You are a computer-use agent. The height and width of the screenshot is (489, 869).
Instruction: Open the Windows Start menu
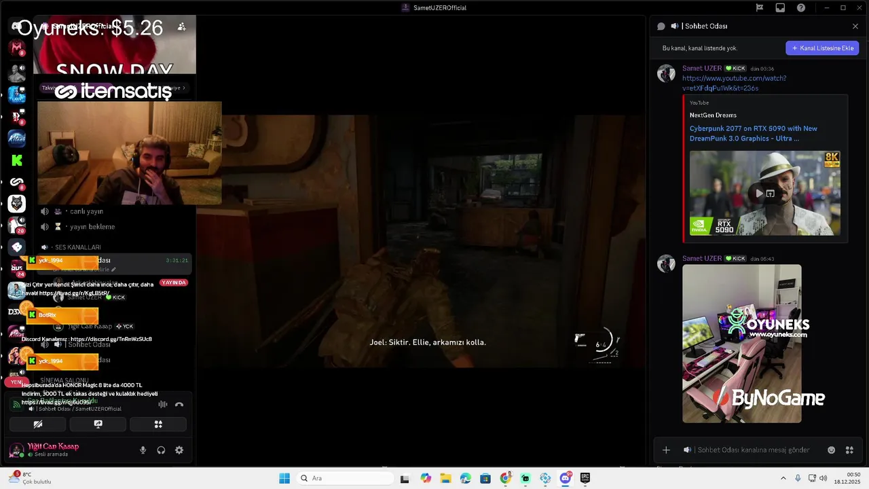pyautogui.click(x=284, y=478)
